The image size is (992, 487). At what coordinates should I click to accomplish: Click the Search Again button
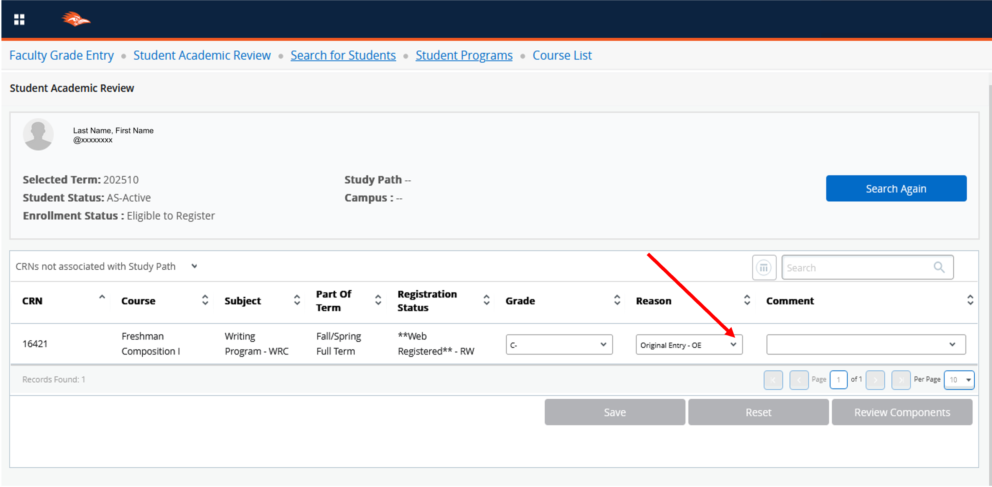click(896, 188)
